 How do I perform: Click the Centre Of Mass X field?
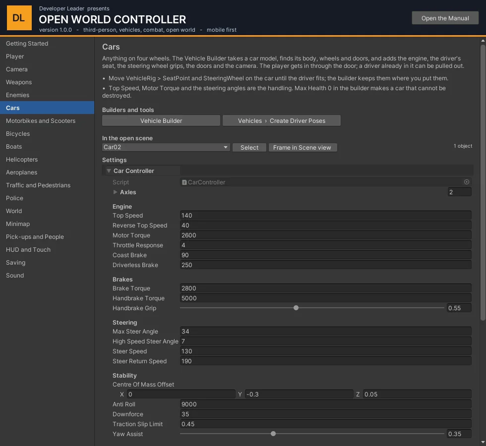click(x=181, y=394)
